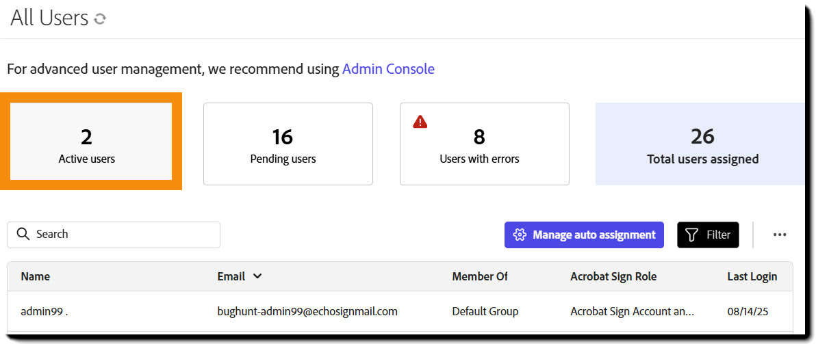Image resolution: width=816 pixels, height=344 pixels.
Task: Expand the Email column sort arrow
Action: tap(257, 276)
